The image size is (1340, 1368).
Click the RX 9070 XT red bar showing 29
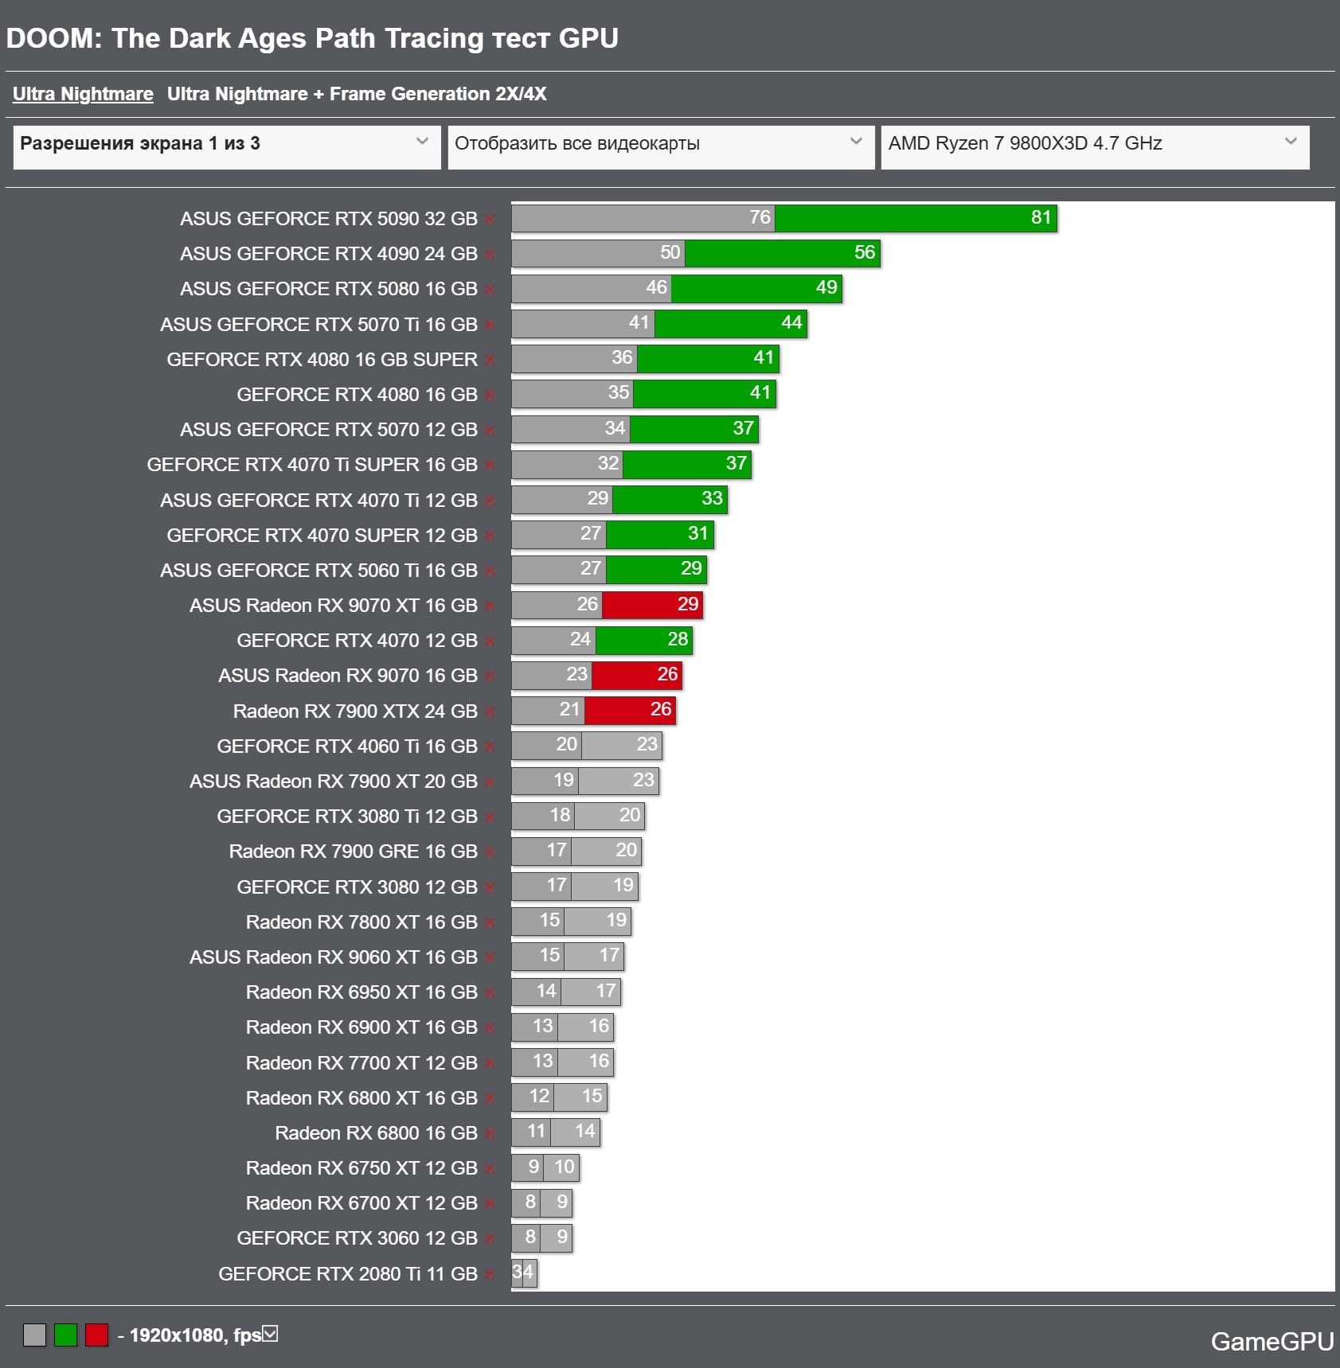(x=652, y=605)
